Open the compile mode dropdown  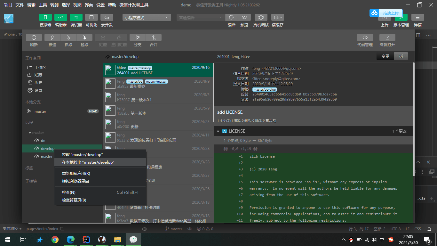click(x=201, y=18)
